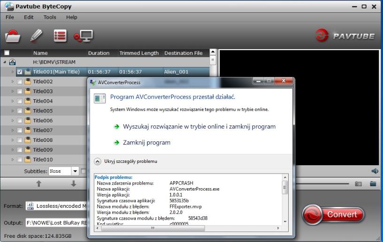Click the Convert button
The width and height of the screenshot is (383, 242).
333,214
